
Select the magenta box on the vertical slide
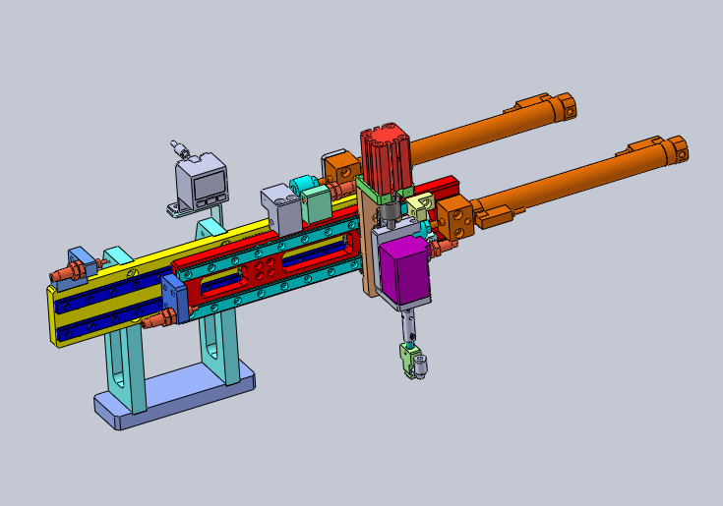[405, 269]
